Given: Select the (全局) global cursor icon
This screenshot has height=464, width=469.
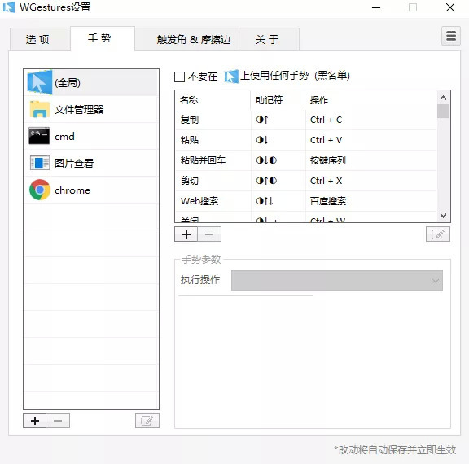Looking at the screenshot, I should [40, 82].
